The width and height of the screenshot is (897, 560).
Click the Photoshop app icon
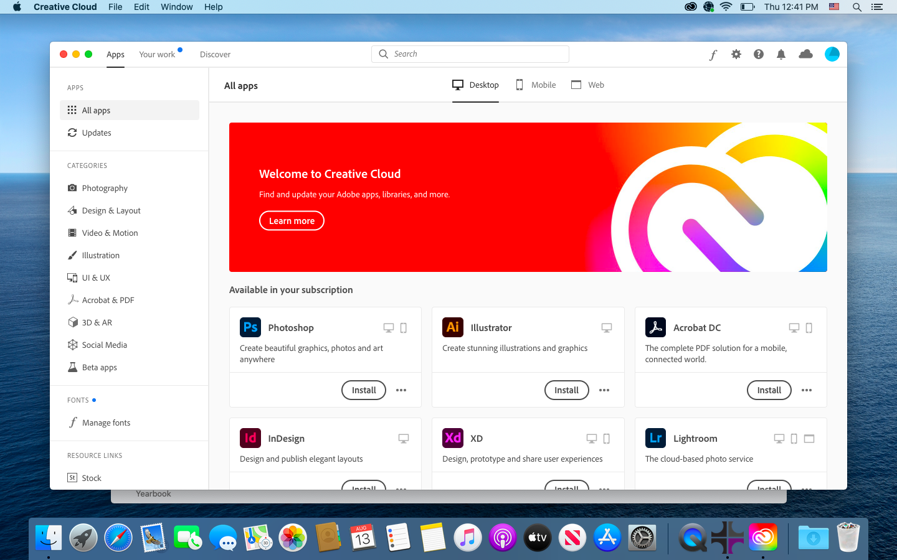pos(250,327)
